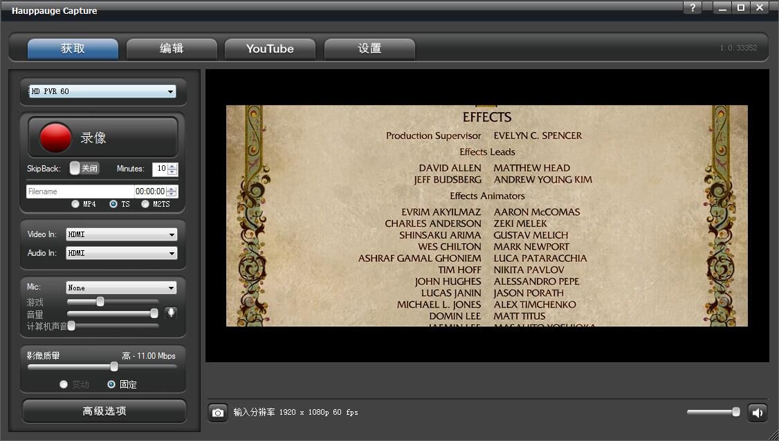Click the 输入分辨率 1920 x 1080p status text
This screenshot has height=441, width=779.
[295, 412]
